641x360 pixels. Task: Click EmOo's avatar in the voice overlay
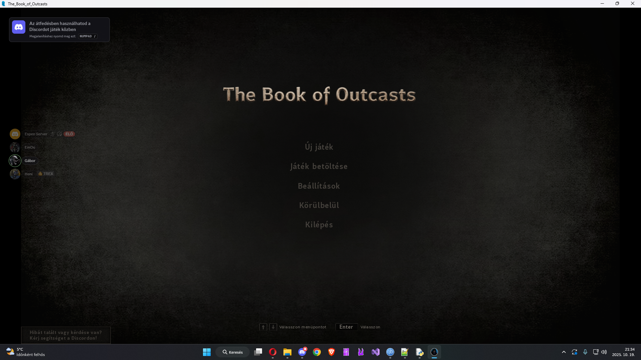click(15, 147)
